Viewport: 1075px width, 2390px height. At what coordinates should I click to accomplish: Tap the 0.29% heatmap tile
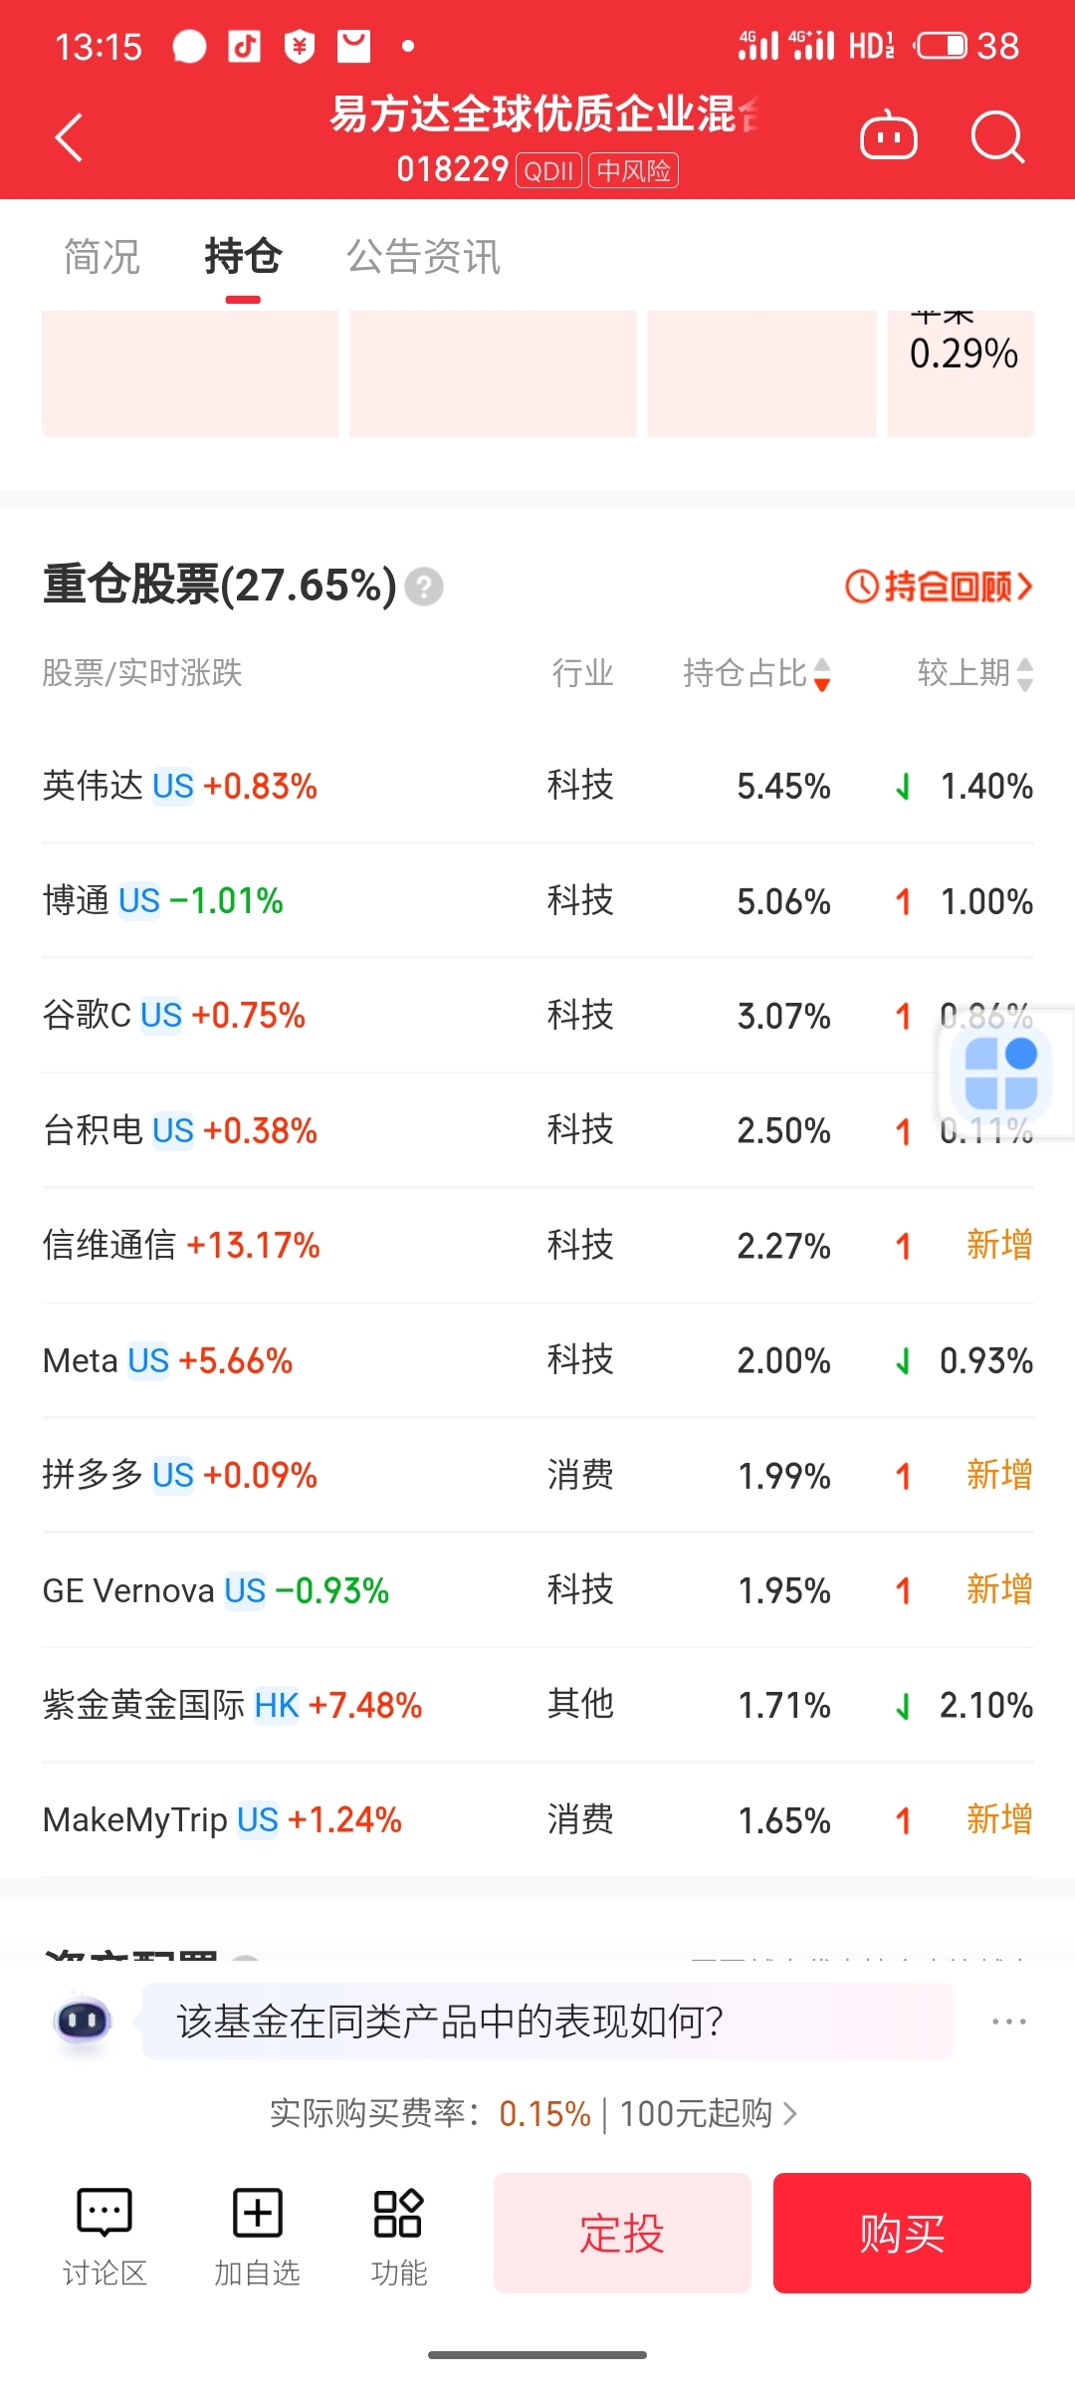pyautogui.click(x=961, y=373)
